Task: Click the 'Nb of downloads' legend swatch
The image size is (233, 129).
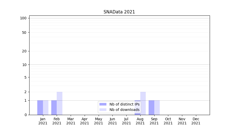Action: [103, 110]
